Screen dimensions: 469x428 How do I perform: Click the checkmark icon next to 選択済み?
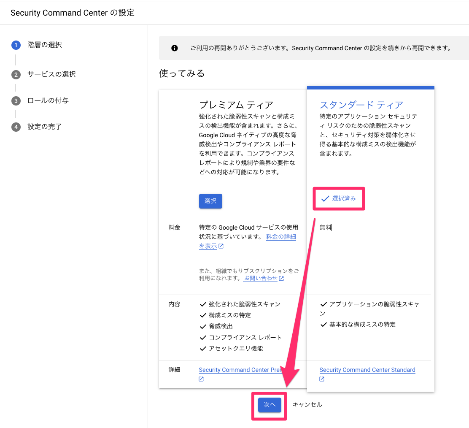[x=326, y=198]
